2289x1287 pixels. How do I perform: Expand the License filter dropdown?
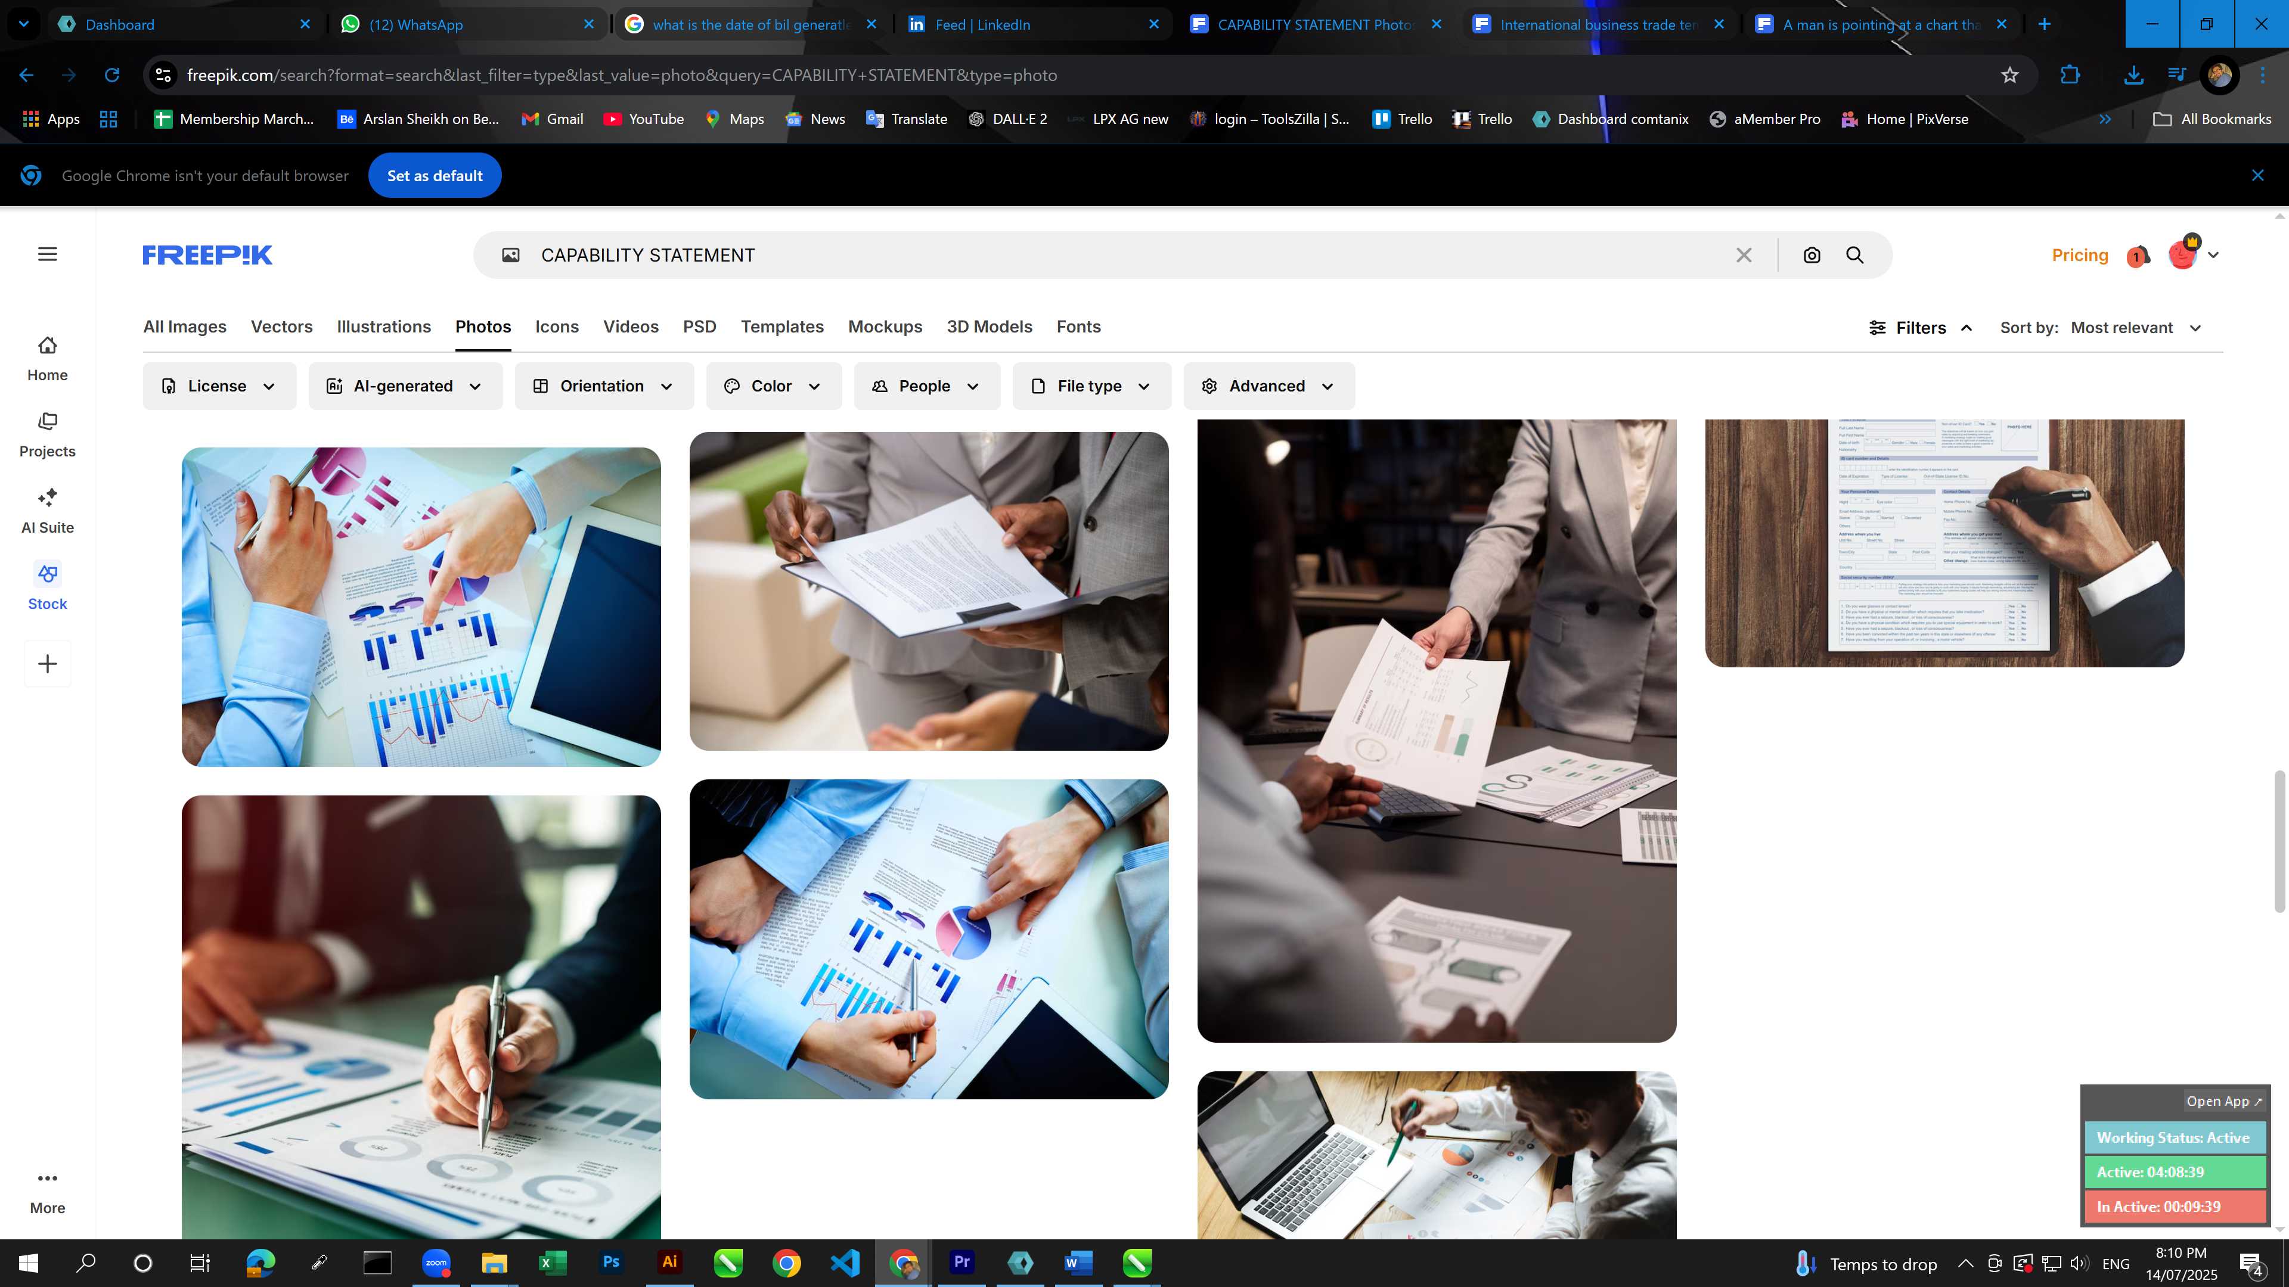219,386
